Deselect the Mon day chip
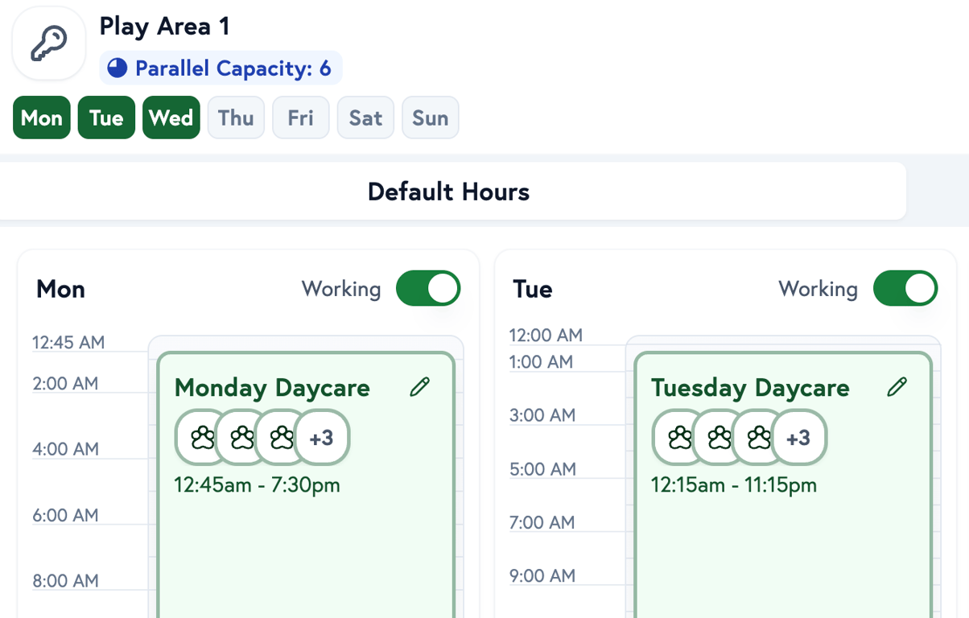The image size is (969, 618). [42, 118]
